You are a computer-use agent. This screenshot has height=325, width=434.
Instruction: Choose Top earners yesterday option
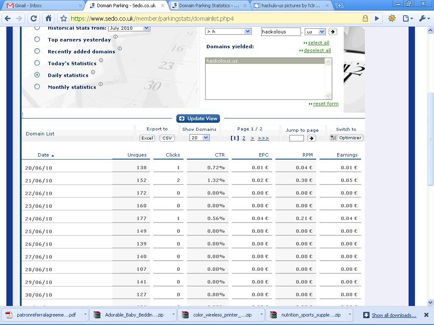point(37,39)
